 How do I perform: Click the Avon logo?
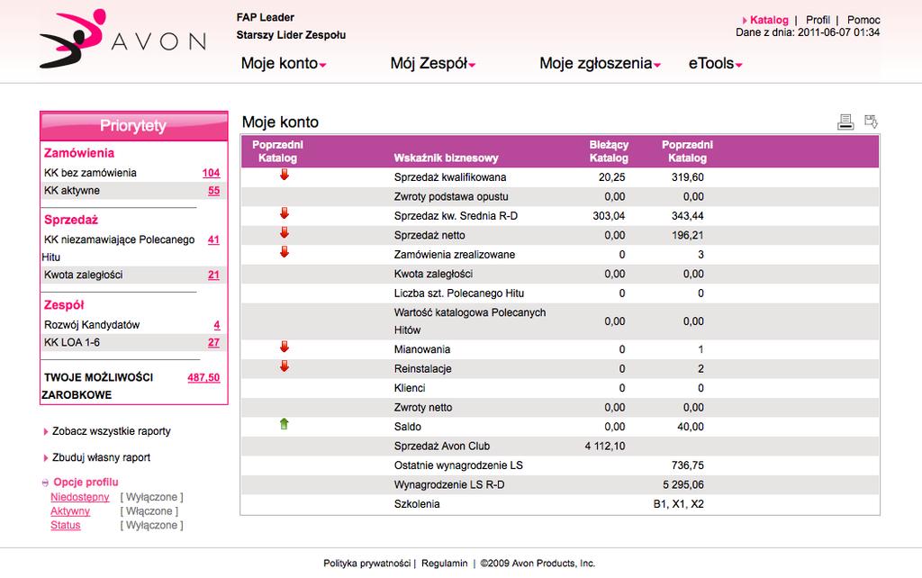coord(122,38)
